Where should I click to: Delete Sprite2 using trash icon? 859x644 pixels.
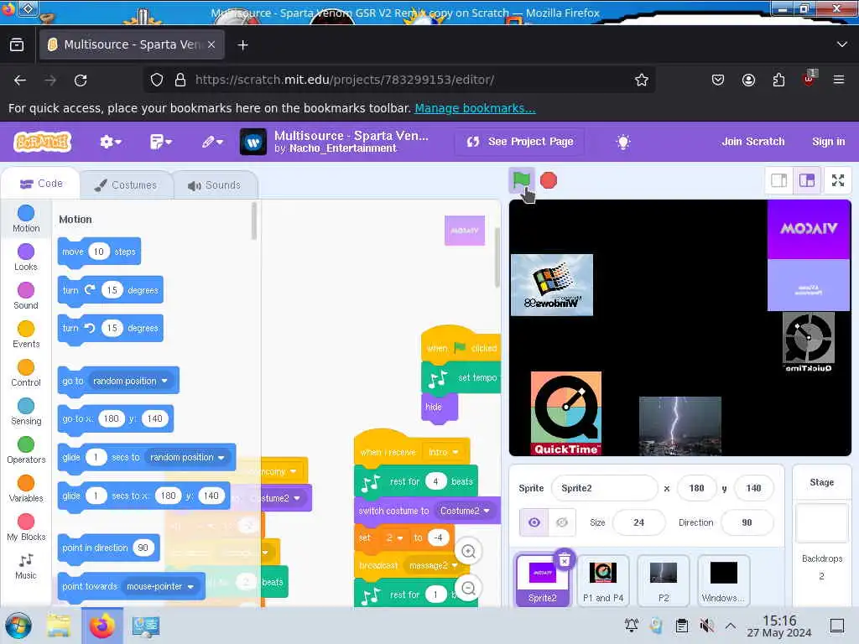click(x=565, y=559)
